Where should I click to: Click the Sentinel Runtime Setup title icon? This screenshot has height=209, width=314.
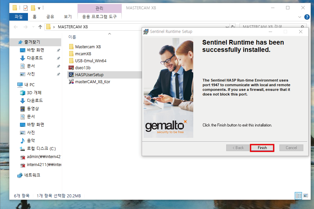click(x=146, y=32)
